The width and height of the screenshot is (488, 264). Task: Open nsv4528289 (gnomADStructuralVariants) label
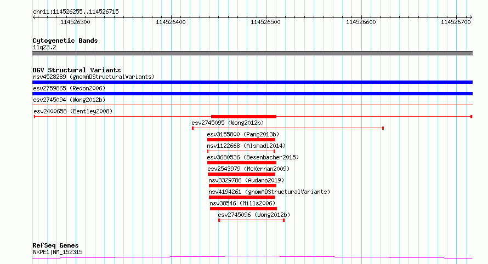pyautogui.click(x=94, y=77)
